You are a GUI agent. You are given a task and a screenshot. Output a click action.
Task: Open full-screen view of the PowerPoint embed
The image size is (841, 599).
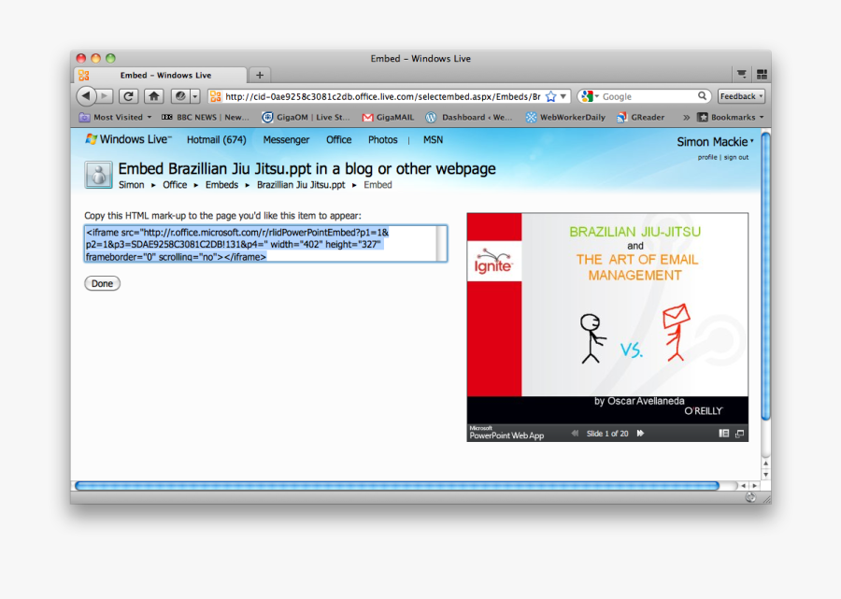tap(738, 433)
